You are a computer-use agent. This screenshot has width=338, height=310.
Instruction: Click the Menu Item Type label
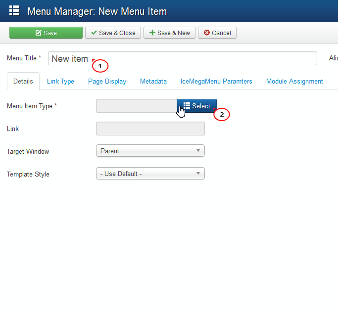32,106
